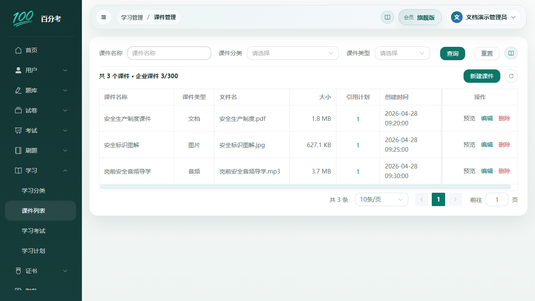Image resolution: width=535 pixels, height=301 pixels.
Task: Click the 引用计划 column header
Action: click(x=358, y=97)
